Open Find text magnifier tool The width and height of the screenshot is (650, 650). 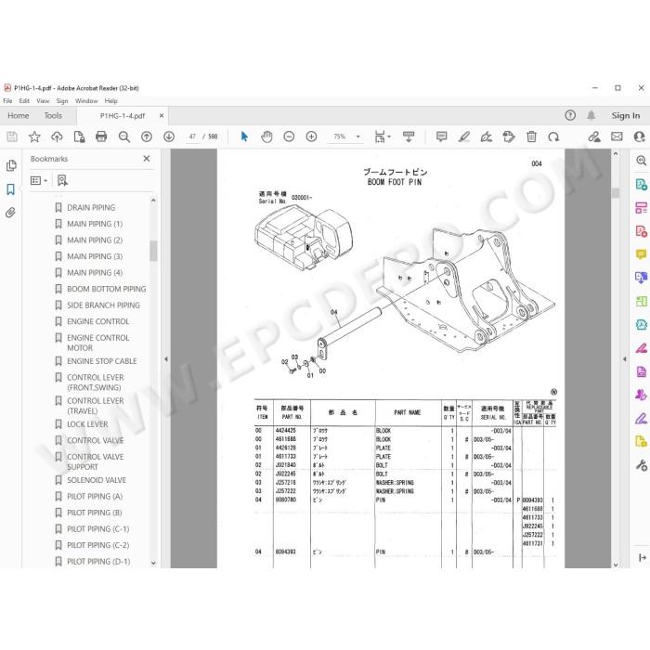click(x=123, y=136)
